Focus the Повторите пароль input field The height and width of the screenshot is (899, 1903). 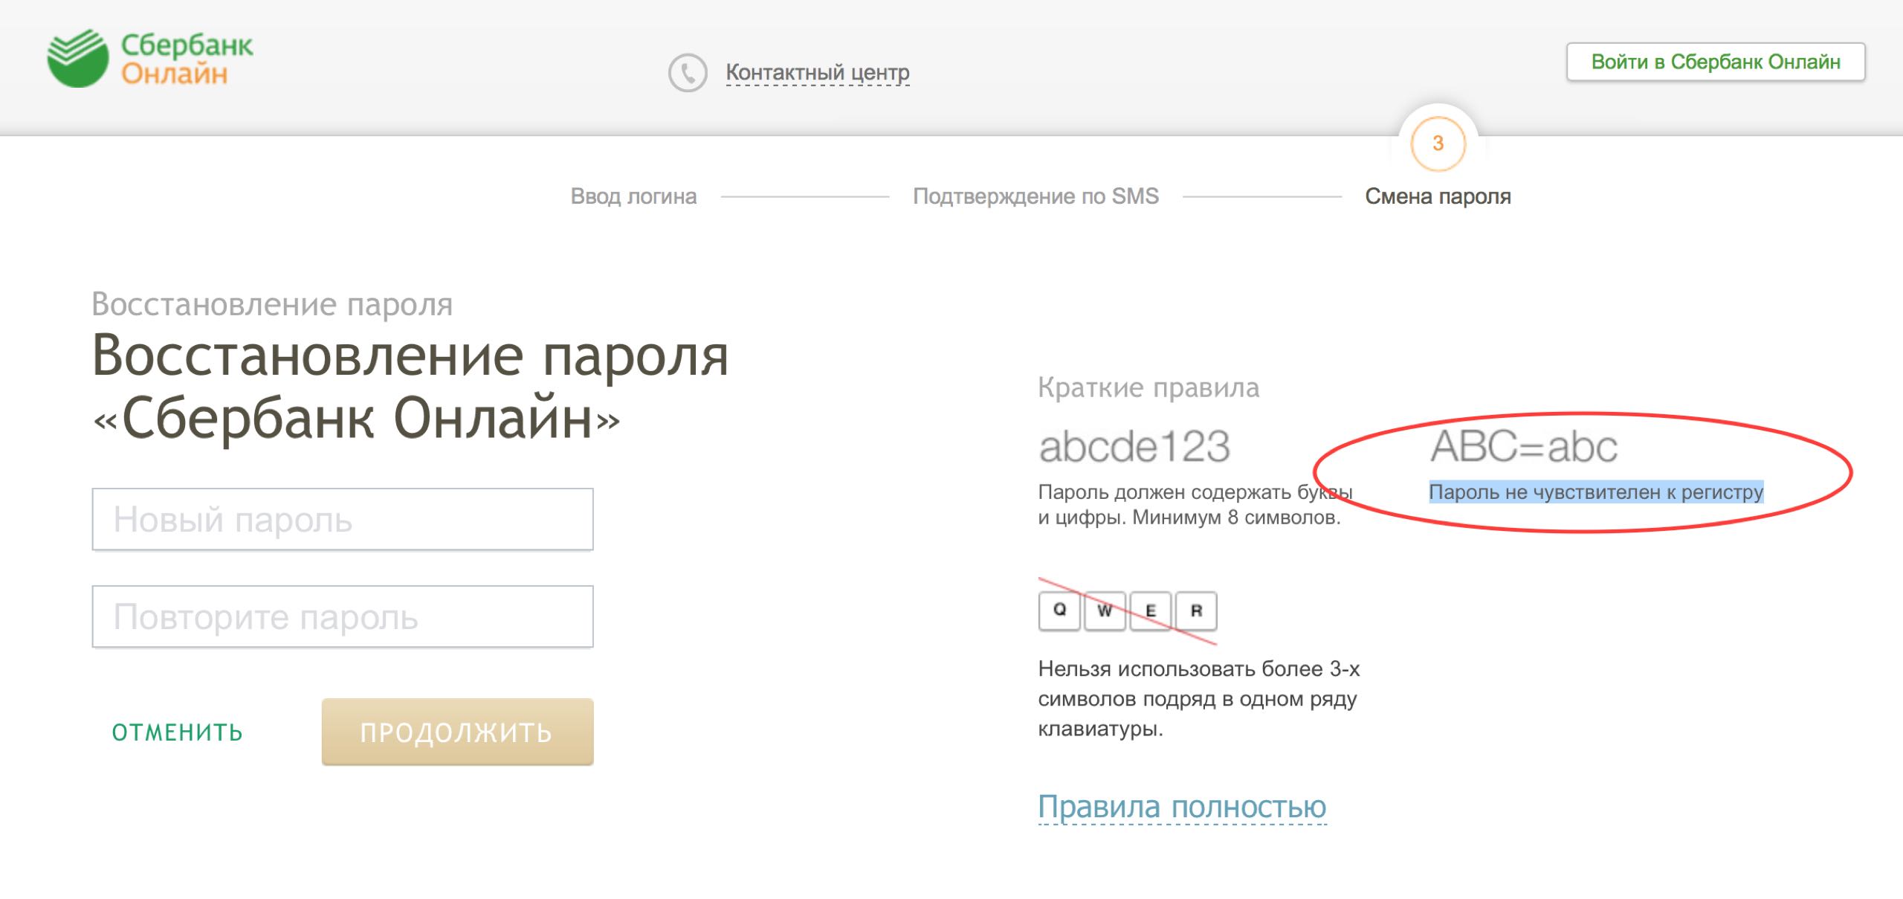point(343,616)
